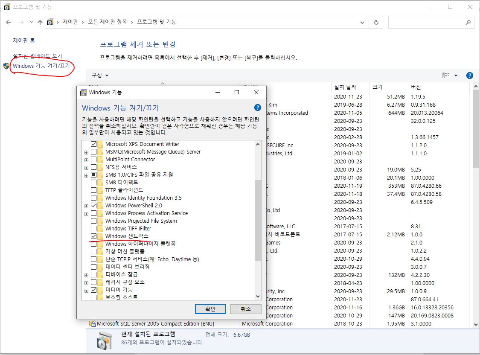Open 설치된 업데이트 보기 link
Viewport: 480px width, 355px height.
coord(38,56)
